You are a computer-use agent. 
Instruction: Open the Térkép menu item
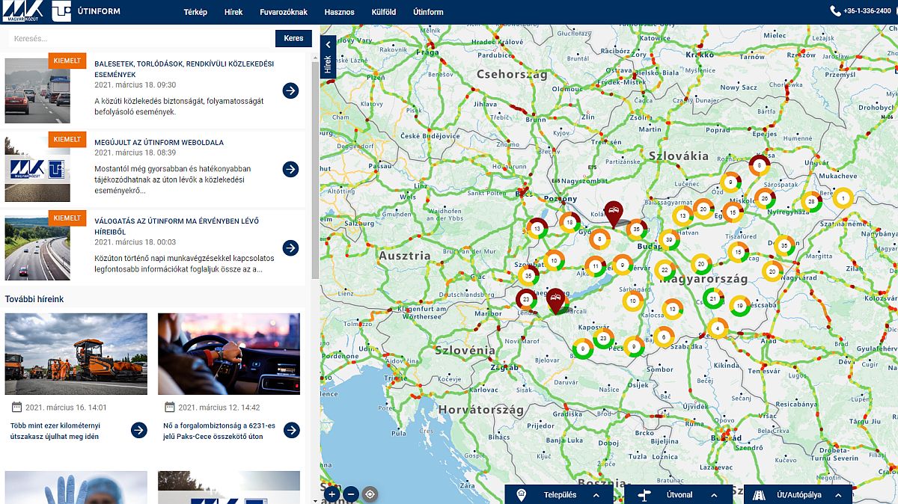point(195,12)
